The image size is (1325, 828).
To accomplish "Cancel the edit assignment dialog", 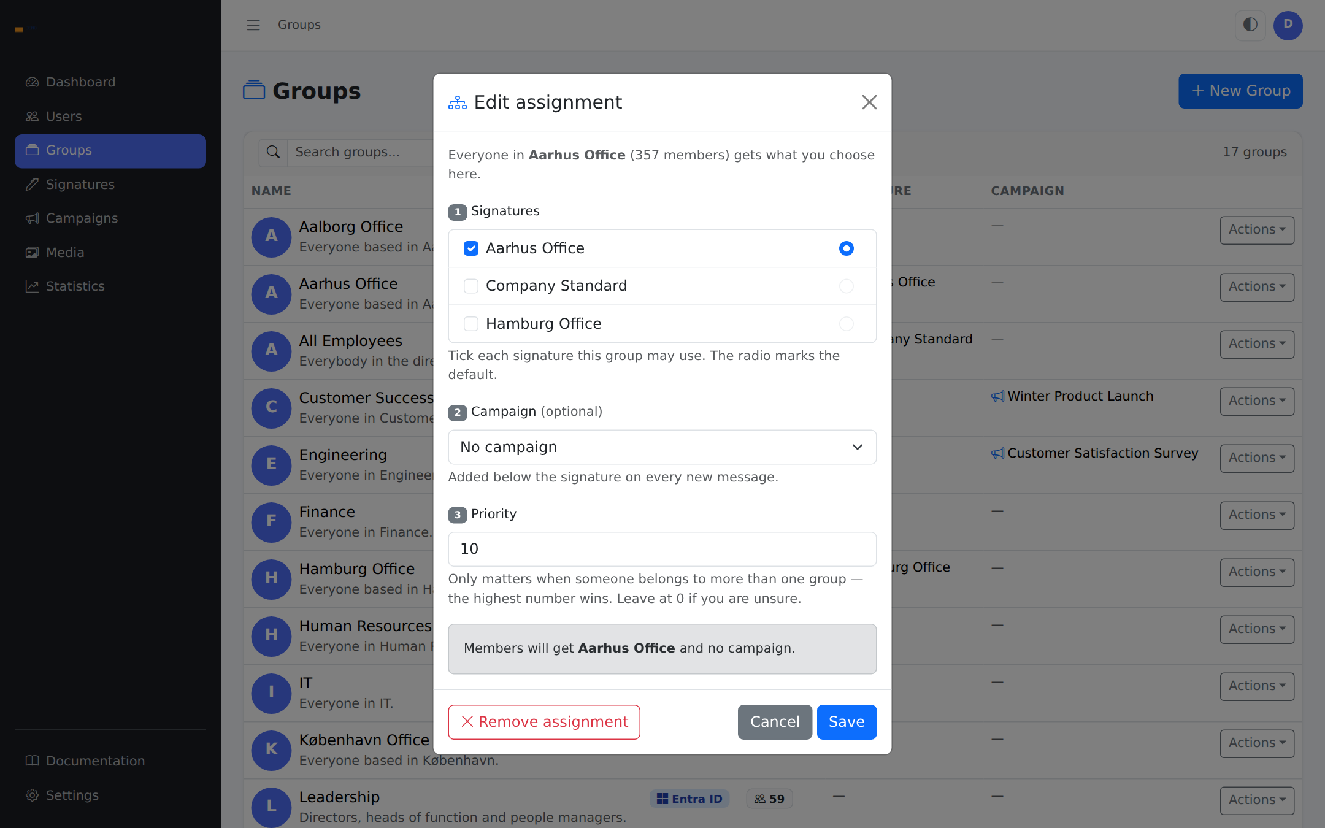I will tap(775, 722).
